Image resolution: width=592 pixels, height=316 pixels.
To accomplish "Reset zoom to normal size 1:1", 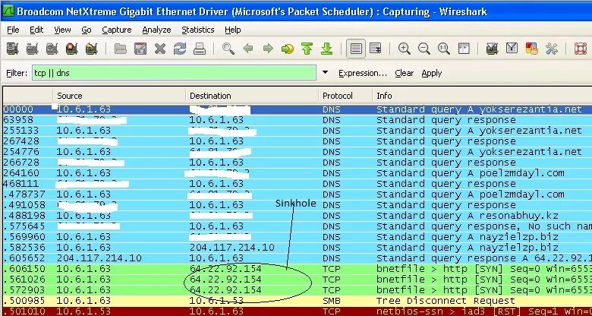I will point(444,49).
